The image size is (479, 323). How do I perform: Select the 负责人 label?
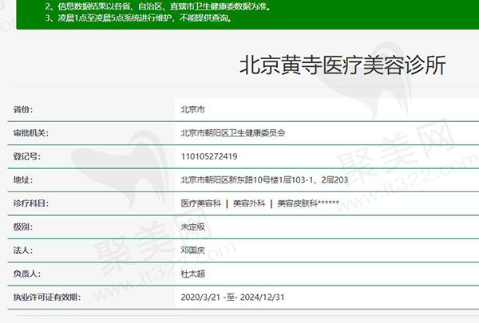[x=27, y=274]
